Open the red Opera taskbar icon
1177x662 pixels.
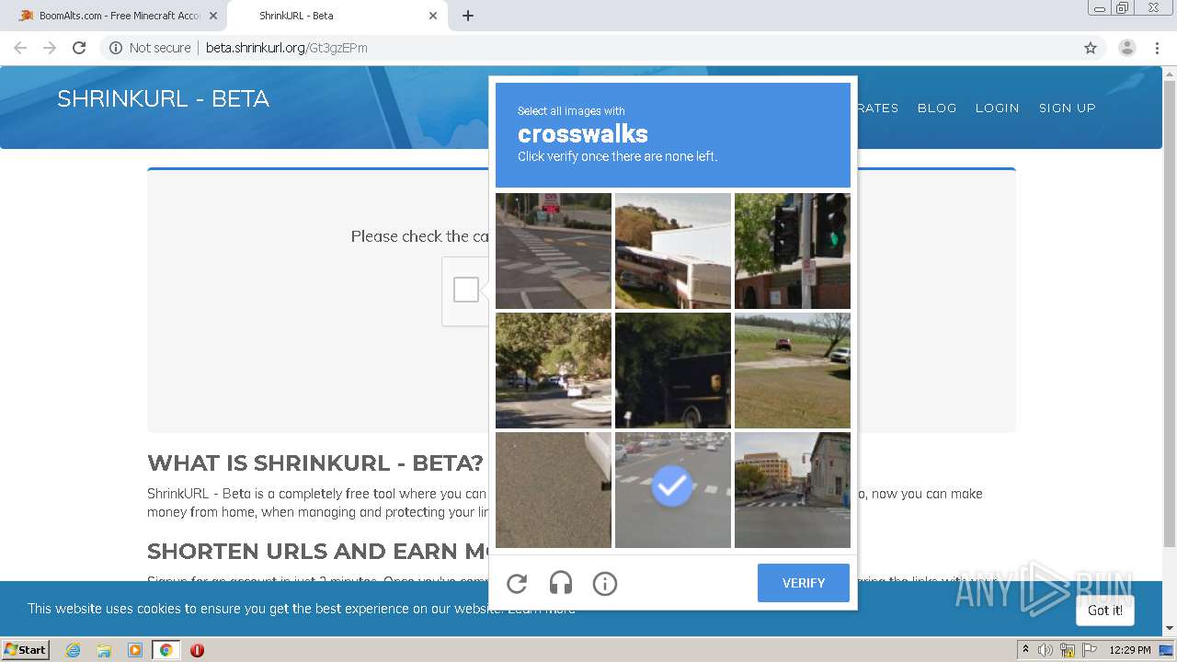(x=197, y=650)
